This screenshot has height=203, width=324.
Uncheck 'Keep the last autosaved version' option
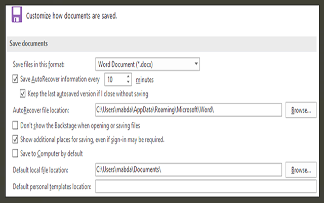click(22, 93)
